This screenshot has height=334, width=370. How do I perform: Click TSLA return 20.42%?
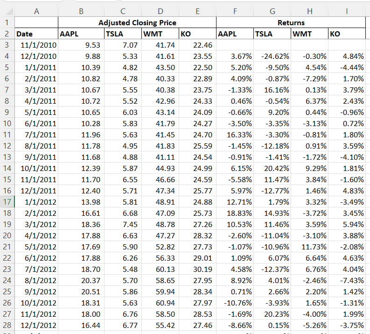tap(272, 169)
